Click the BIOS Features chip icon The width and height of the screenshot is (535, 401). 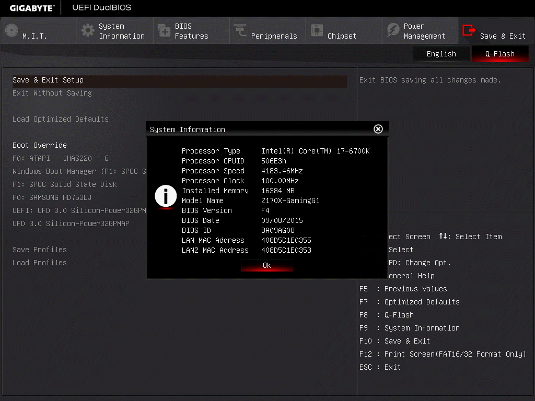pyautogui.click(x=164, y=30)
